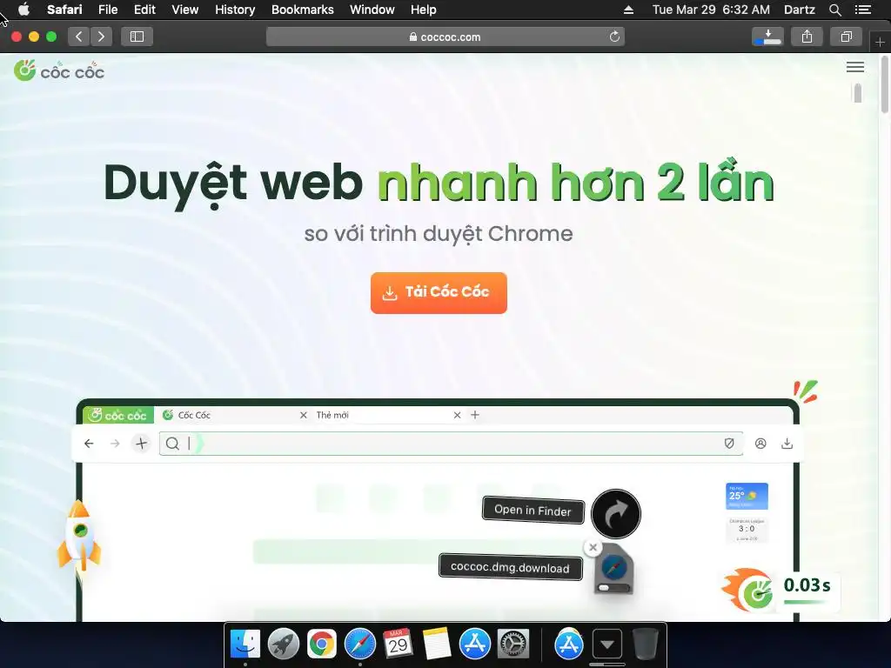Viewport: 891px width, 668px height.
Task: Click the Dartz user name in menu bar
Action: pyautogui.click(x=799, y=10)
